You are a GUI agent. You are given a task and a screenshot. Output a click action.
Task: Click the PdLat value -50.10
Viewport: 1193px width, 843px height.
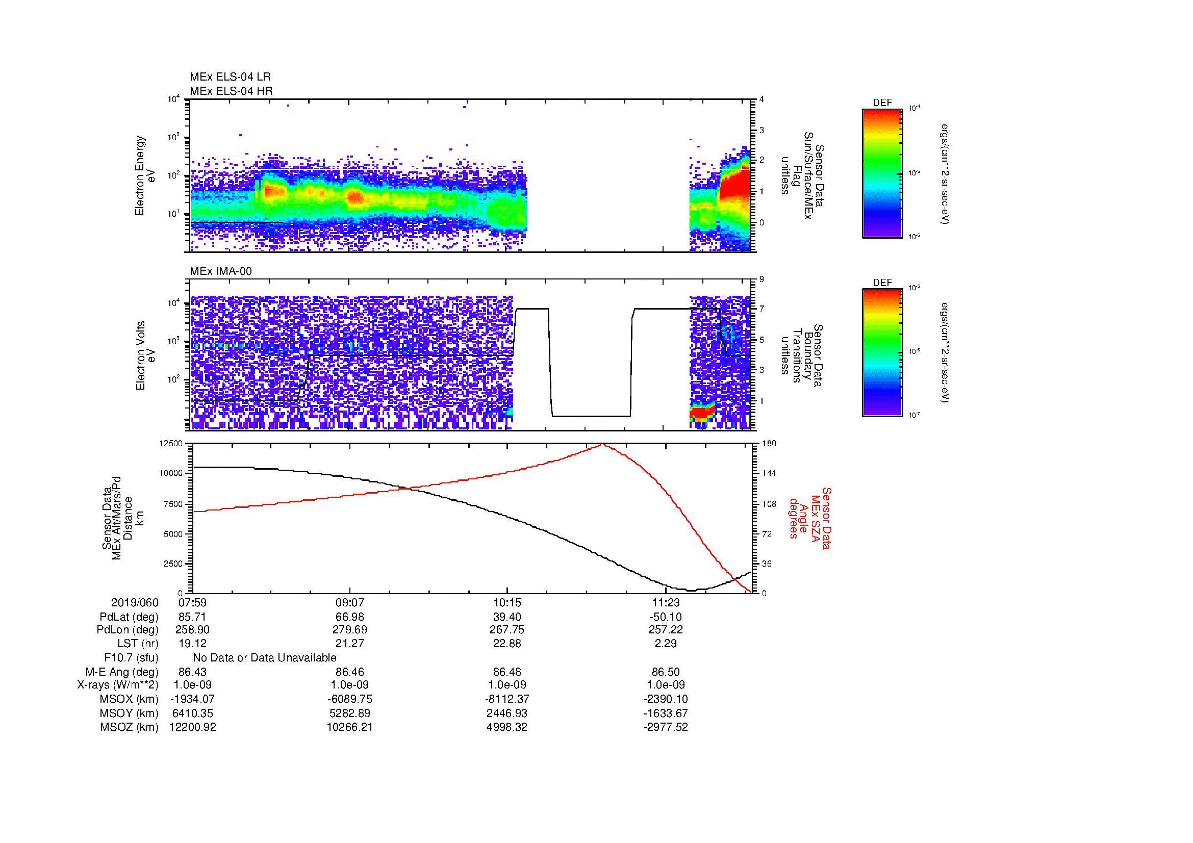tap(665, 617)
